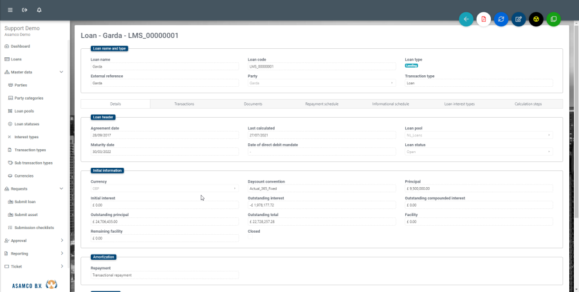579x292 pixels.
Task: Click the logout icon in top bar
Action: 24,10
